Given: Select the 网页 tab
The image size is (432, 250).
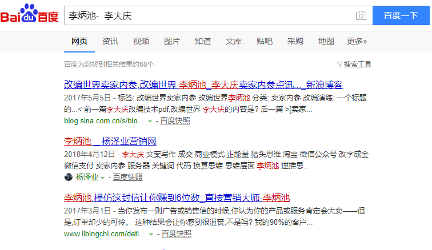Looking at the screenshot, I should pos(79,41).
